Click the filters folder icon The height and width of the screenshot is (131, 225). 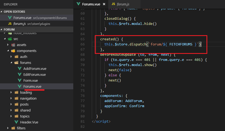[13, 128]
